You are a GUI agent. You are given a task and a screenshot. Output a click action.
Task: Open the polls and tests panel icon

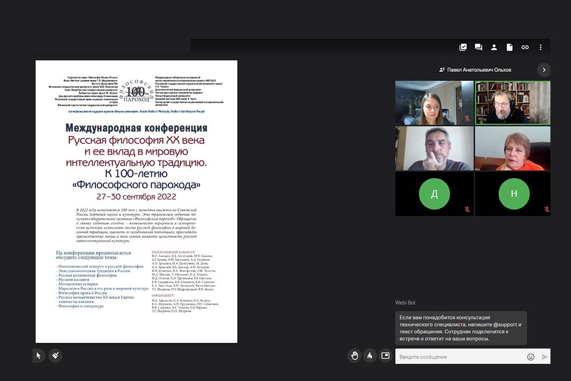[x=463, y=47]
